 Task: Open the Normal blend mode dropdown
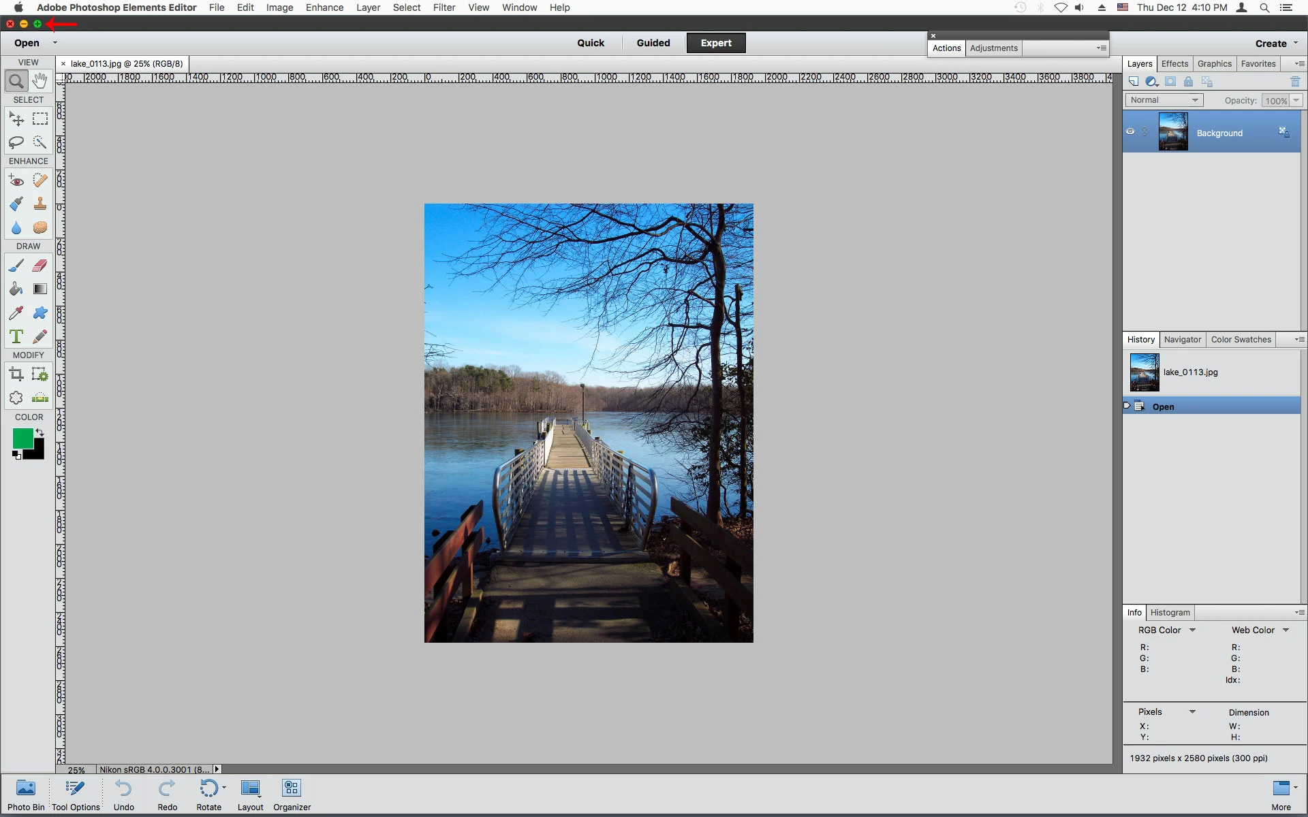coord(1164,100)
